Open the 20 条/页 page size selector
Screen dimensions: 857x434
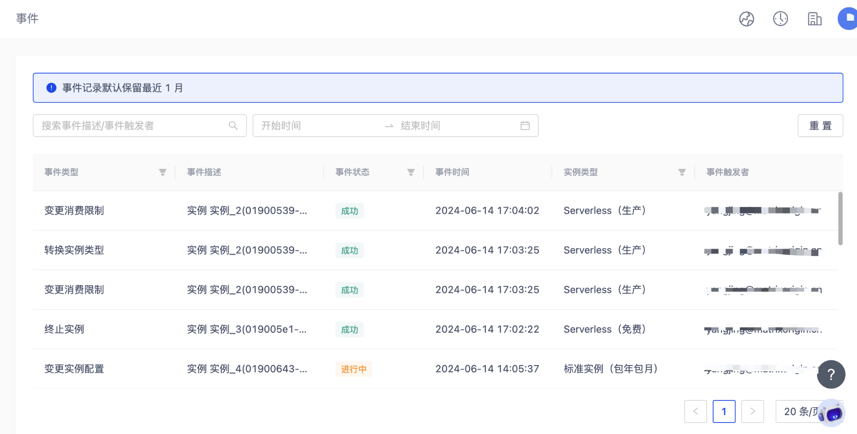click(x=800, y=411)
